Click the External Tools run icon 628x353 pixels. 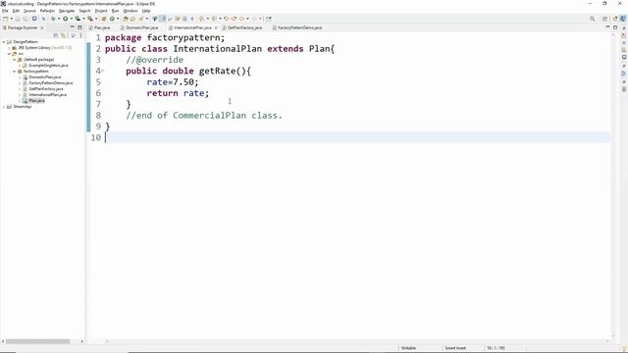pos(90,19)
